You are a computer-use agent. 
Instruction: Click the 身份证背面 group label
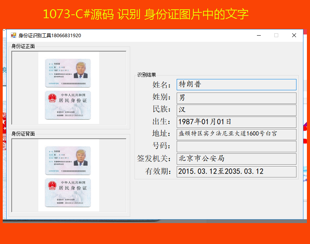[23, 134]
